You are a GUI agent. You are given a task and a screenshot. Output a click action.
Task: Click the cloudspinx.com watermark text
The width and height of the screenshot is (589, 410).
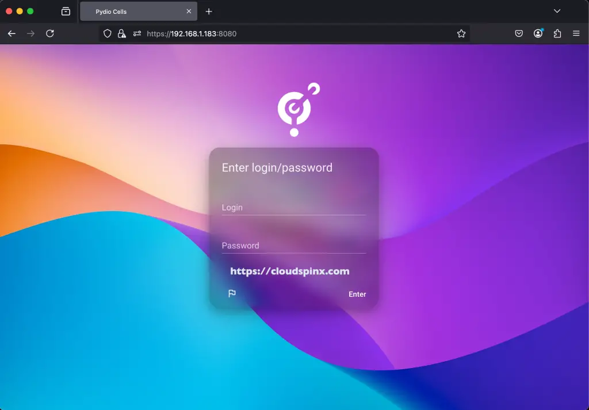click(290, 271)
